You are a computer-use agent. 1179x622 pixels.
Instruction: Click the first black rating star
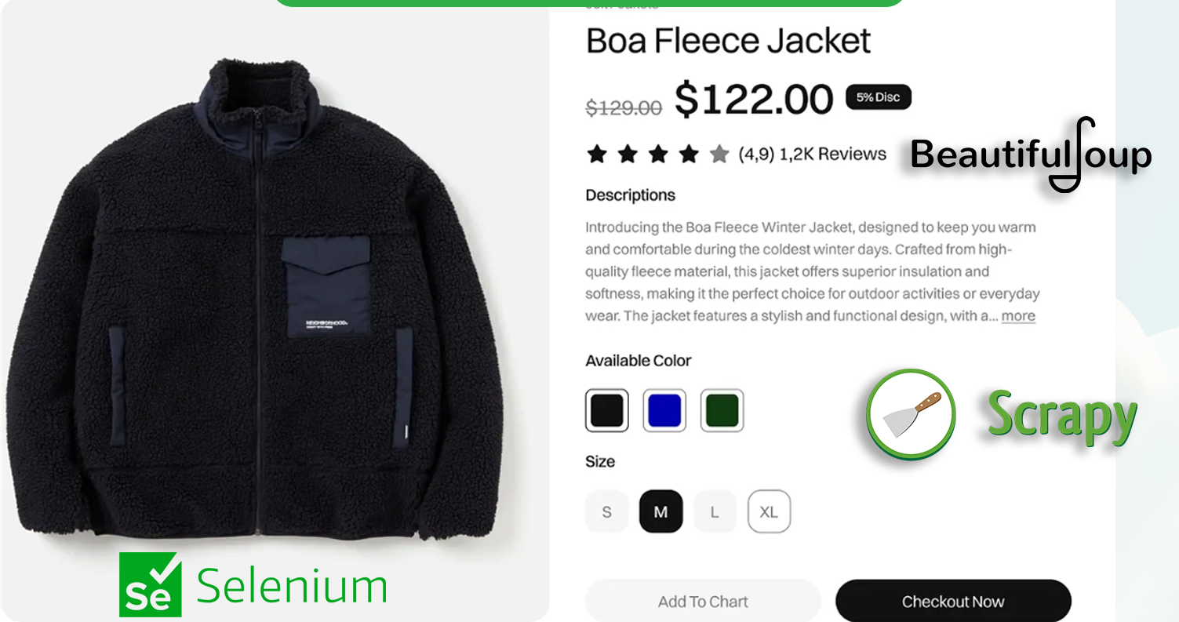(x=597, y=155)
